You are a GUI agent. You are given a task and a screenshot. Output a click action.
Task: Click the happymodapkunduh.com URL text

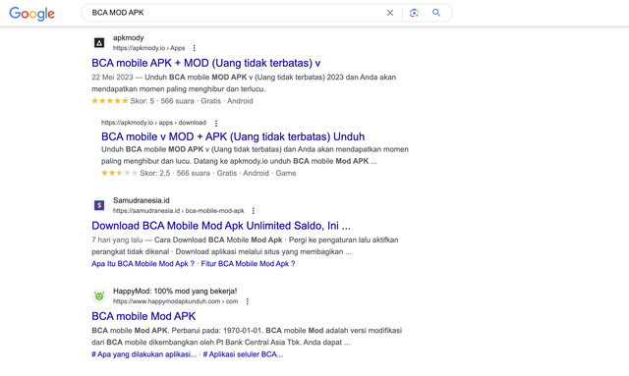pos(175,301)
